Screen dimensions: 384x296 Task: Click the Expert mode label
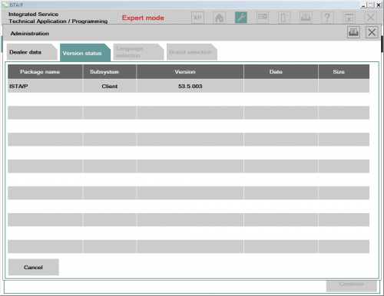coord(143,18)
